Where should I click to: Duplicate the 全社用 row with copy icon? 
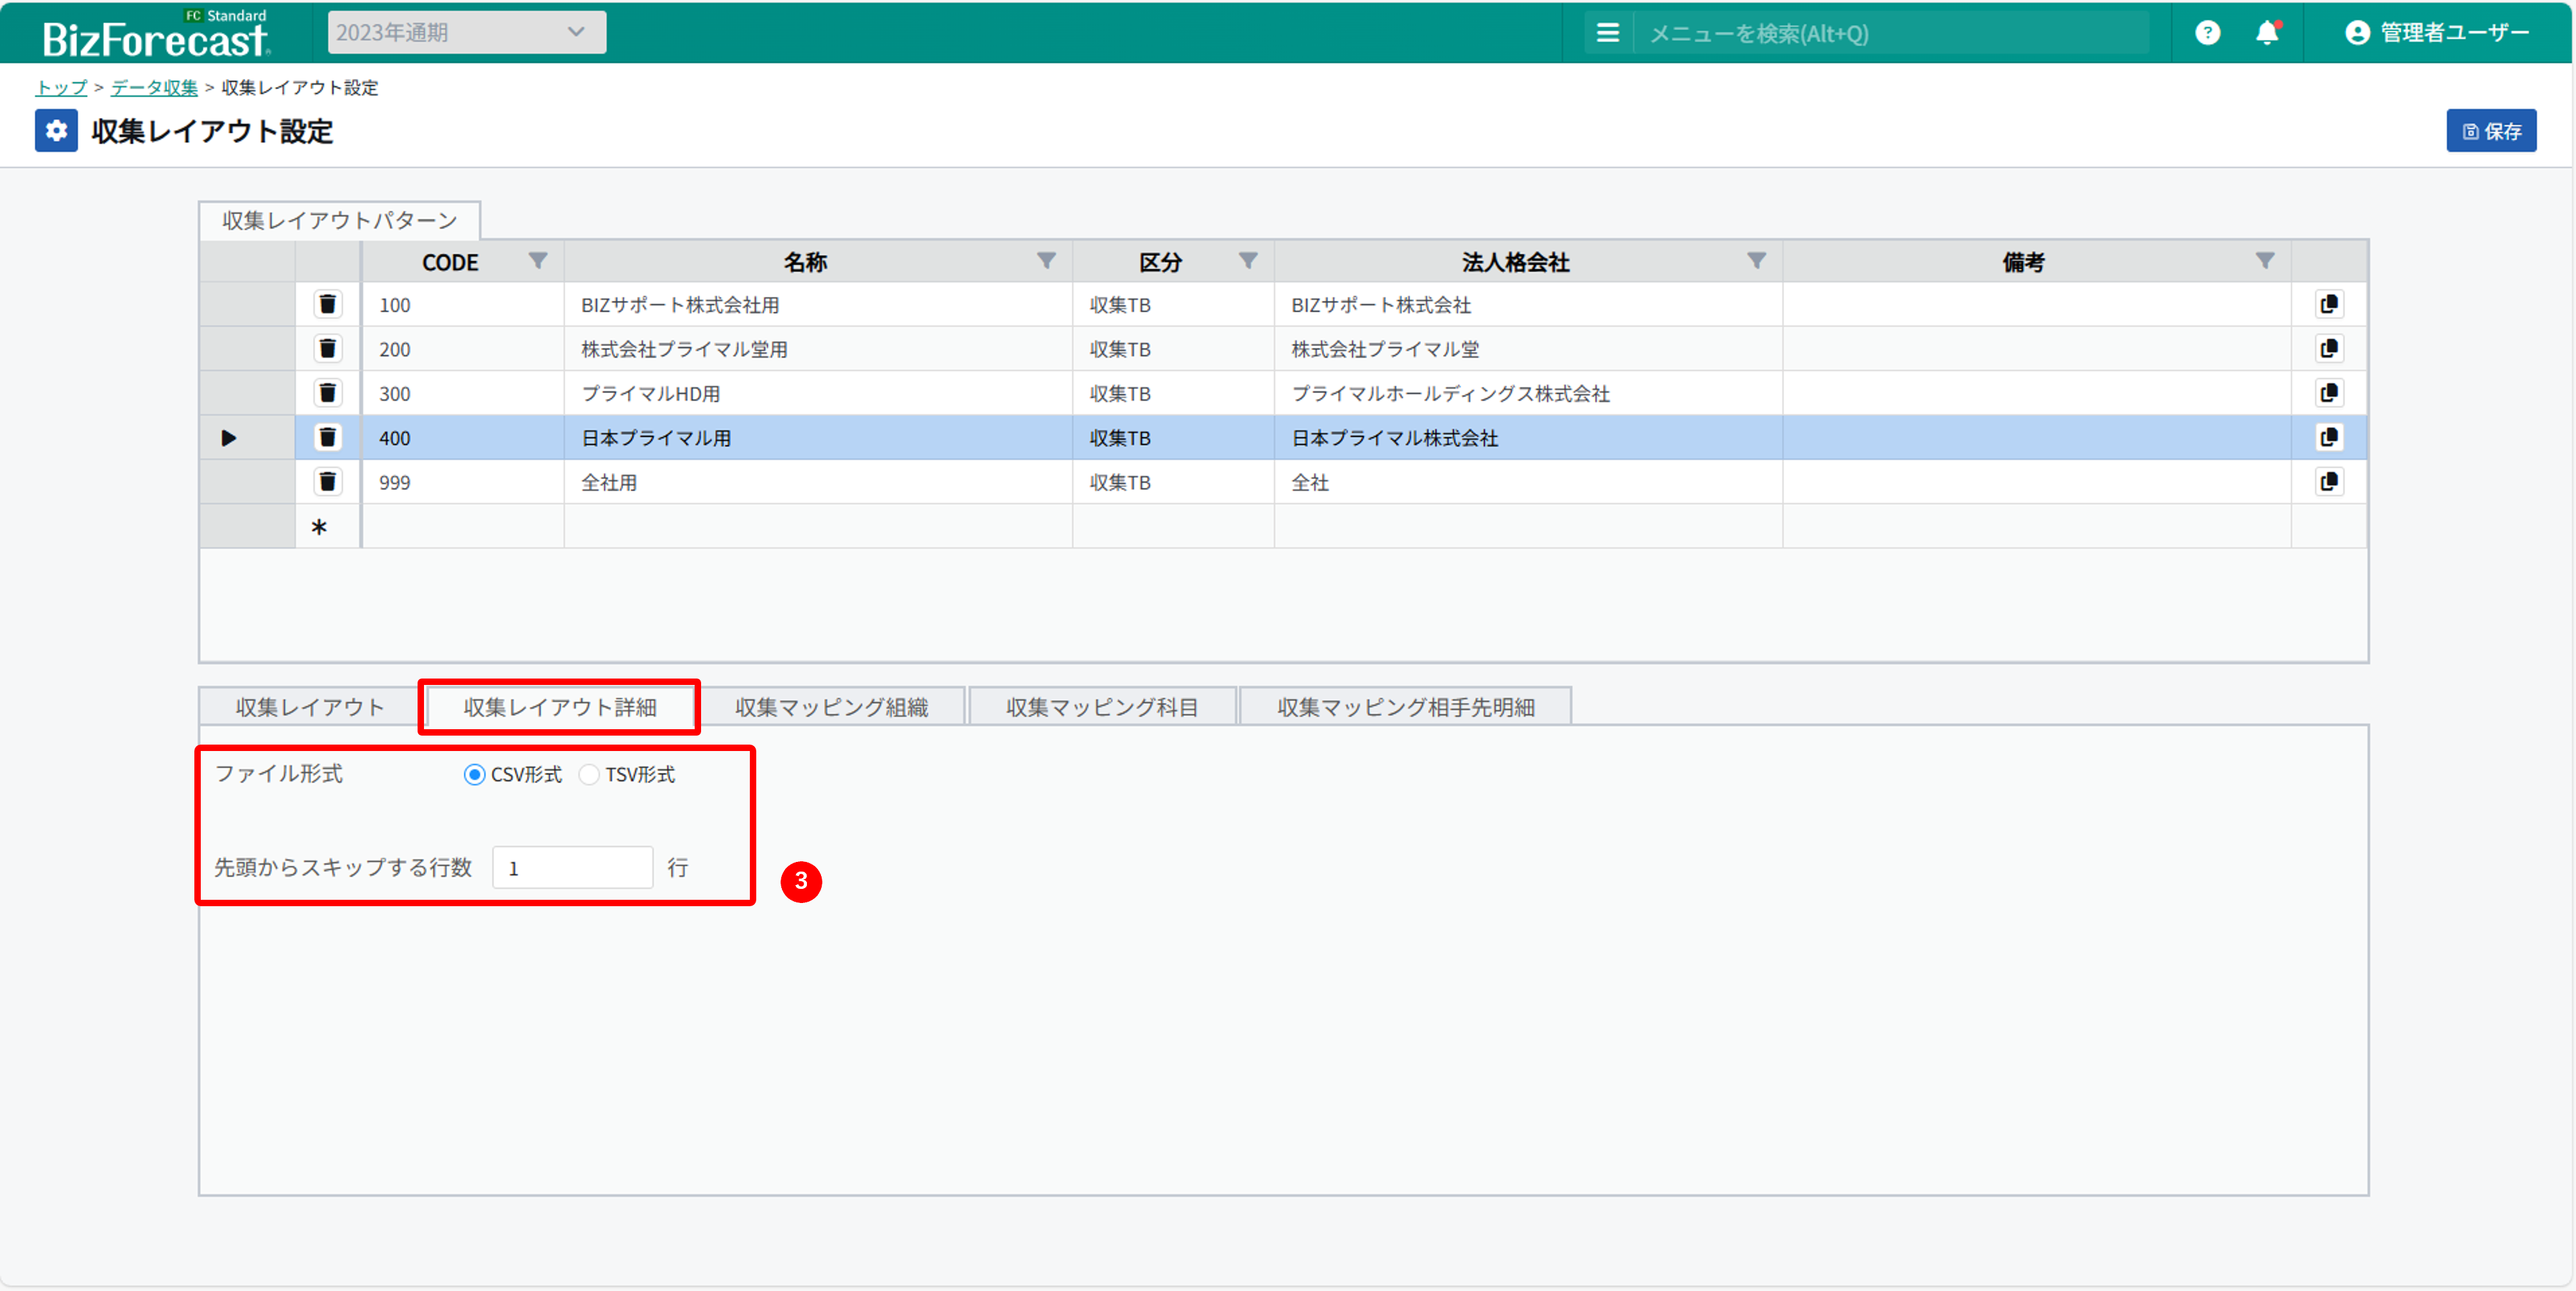point(2328,482)
